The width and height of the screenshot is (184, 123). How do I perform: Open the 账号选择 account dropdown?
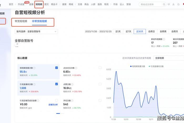36,31
